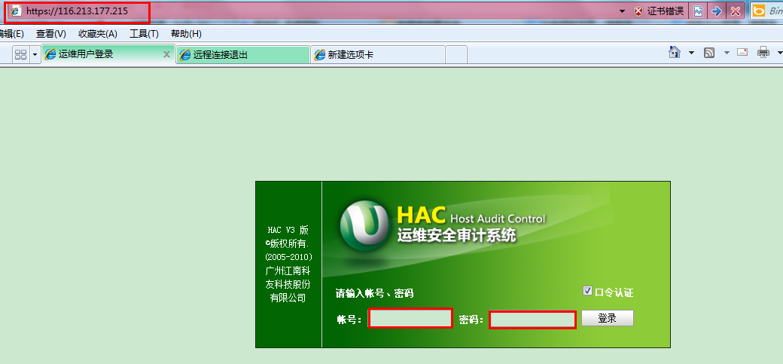Expand the Home button dropdown arrow
The height and width of the screenshot is (364, 783).
691,53
